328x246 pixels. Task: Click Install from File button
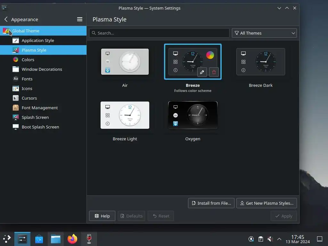point(211,203)
